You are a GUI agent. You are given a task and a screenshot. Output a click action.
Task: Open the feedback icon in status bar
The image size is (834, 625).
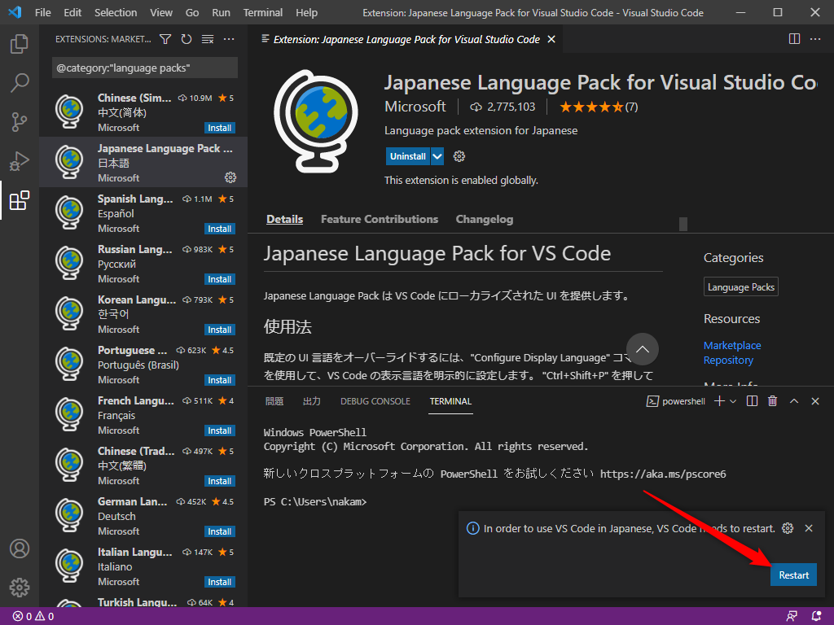tap(792, 617)
